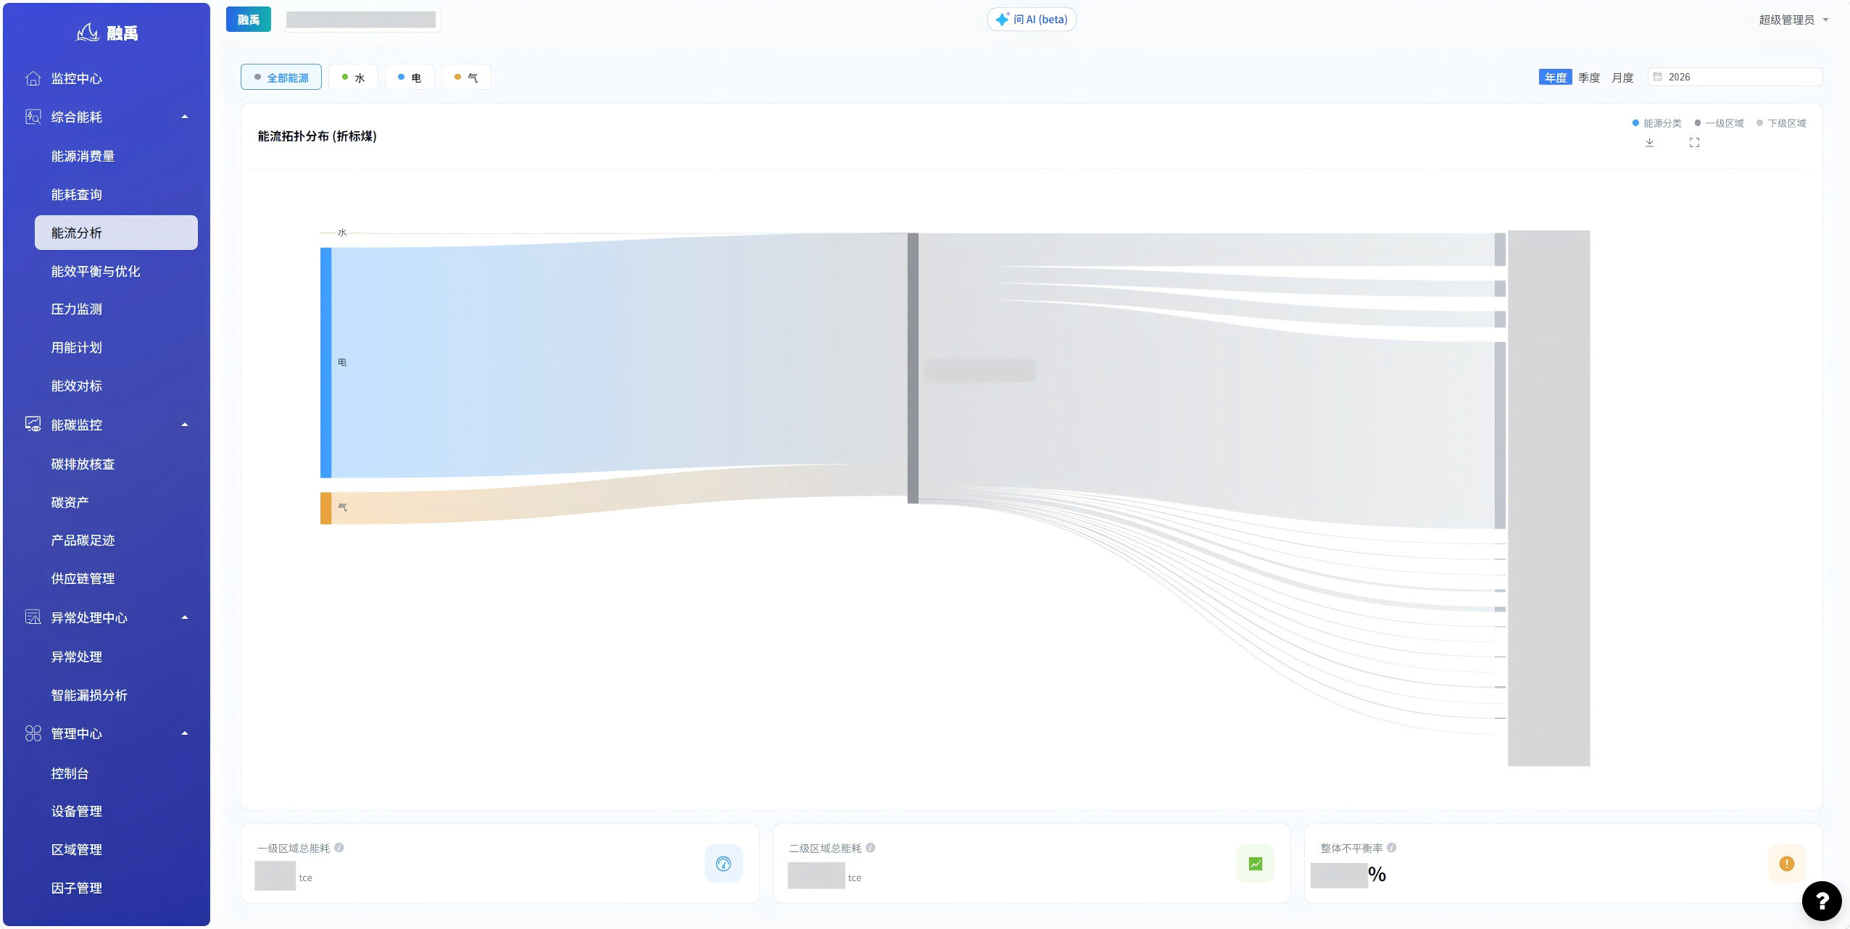Click the blue gauge dashboard icon

tap(723, 864)
